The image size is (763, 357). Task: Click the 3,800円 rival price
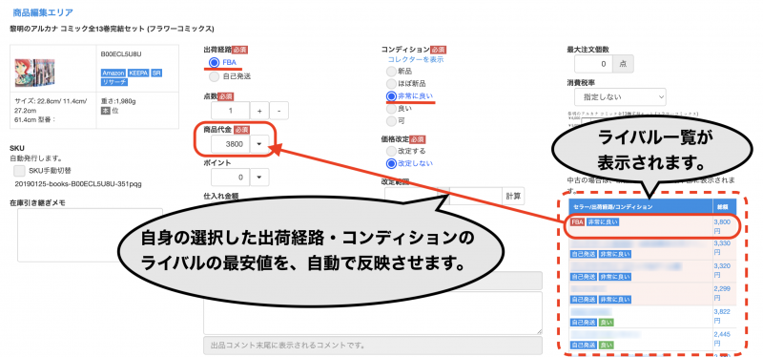[x=722, y=225]
